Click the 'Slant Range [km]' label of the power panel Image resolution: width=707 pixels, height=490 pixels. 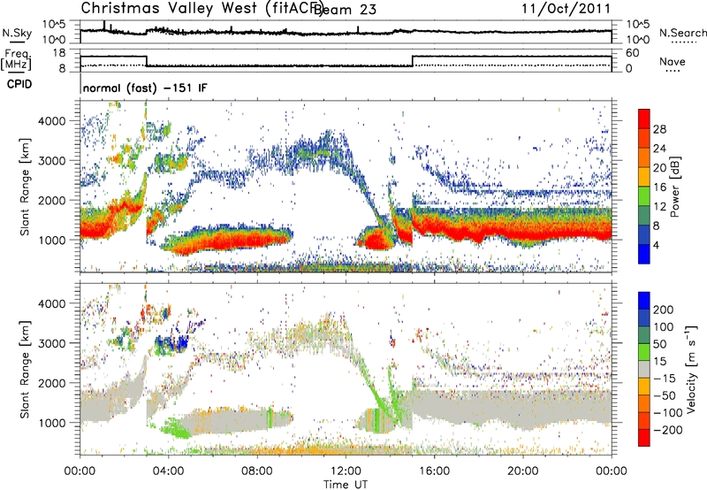[25, 187]
